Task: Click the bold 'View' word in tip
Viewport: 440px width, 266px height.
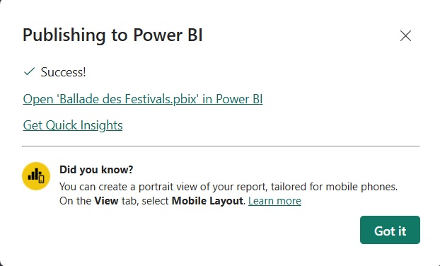Action: coord(106,201)
